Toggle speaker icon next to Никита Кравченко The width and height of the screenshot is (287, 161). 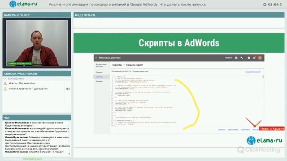click(68, 89)
